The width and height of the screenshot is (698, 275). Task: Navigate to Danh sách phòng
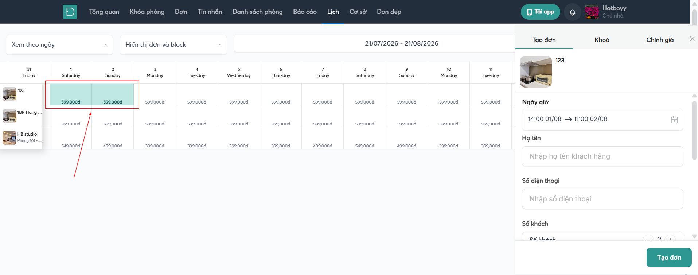point(258,12)
